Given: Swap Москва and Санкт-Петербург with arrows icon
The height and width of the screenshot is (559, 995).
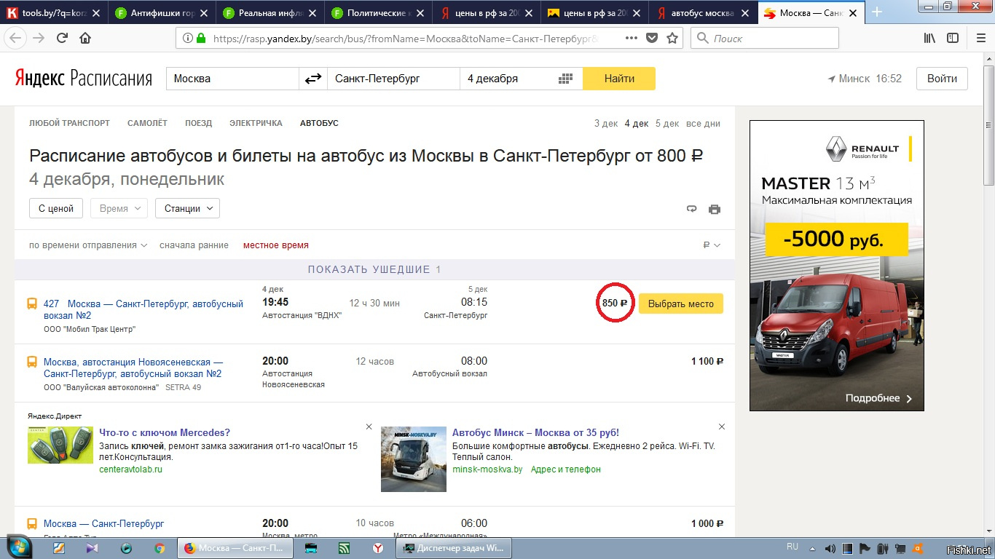Looking at the screenshot, I should tap(313, 79).
